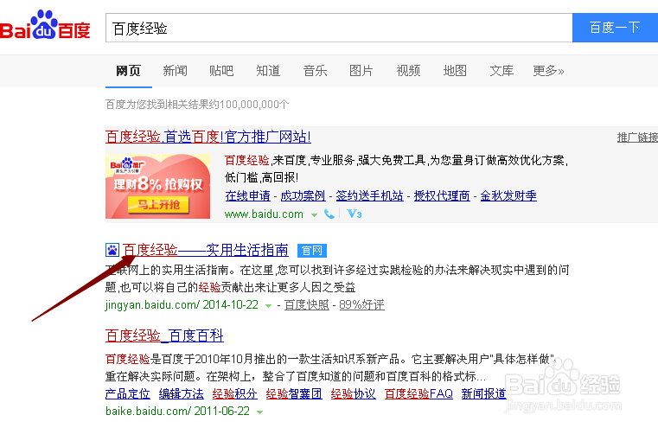Click the www.baidu.com ad URL
The height and width of the screenshot is (428, 658).
pyautogui.click(x=264, y=214)
